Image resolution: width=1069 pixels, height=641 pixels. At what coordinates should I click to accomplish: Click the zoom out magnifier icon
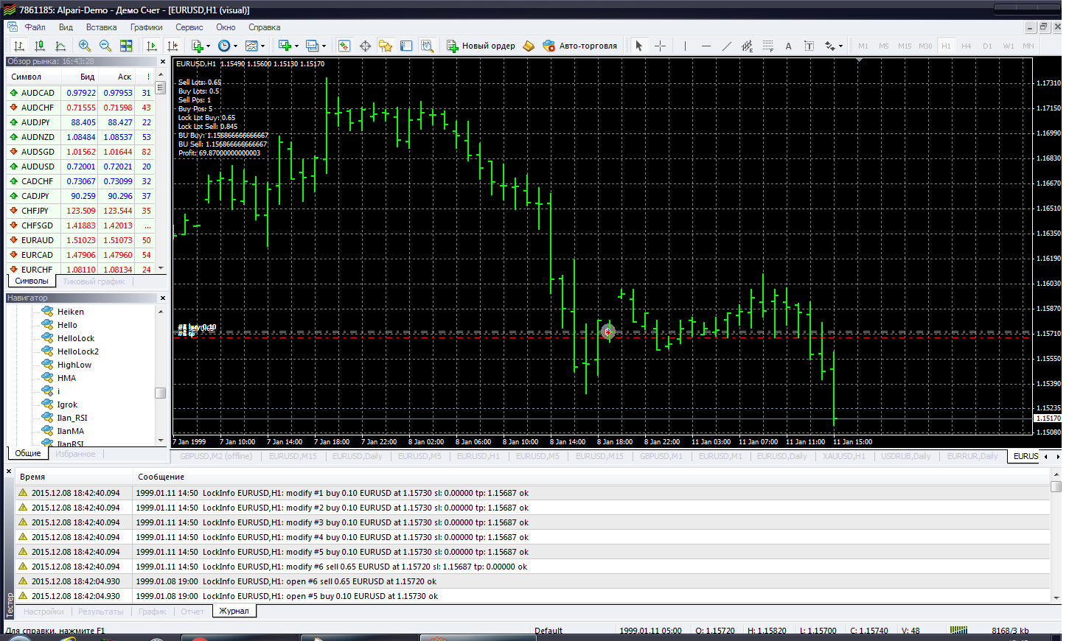pyautogui.click(x=105, y=46)
